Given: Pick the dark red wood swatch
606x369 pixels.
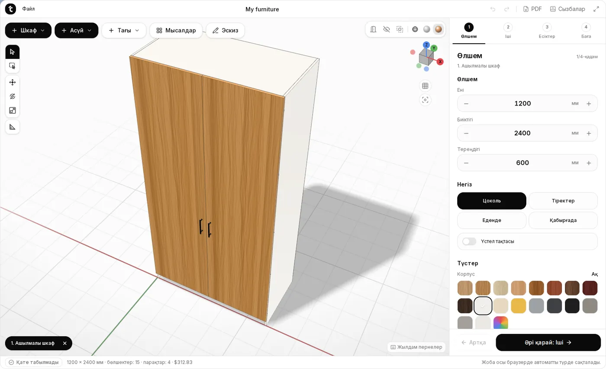Looking at the screenshot, I should [590, 288].
